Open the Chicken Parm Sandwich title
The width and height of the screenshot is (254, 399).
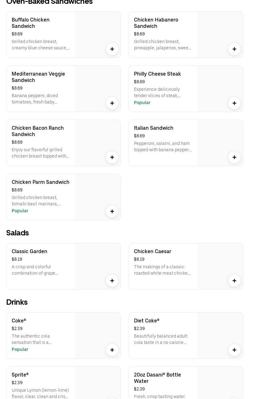tap(40, 182)
